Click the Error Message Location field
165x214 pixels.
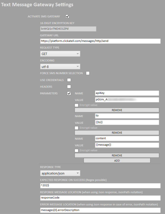tap(100, 210)
